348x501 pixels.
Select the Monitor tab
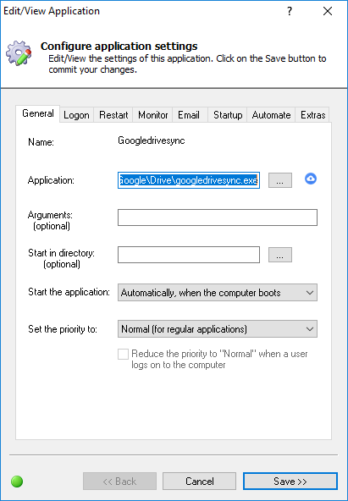coord(152,115)
